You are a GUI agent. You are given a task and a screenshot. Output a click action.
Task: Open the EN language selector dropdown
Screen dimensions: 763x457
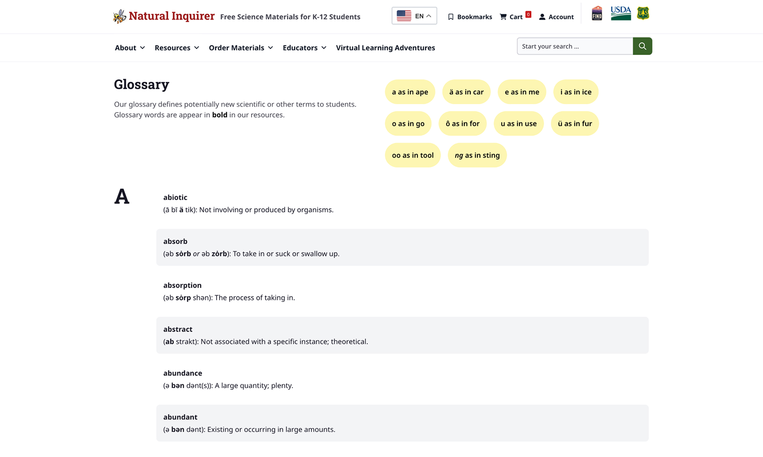click(414, 16)
